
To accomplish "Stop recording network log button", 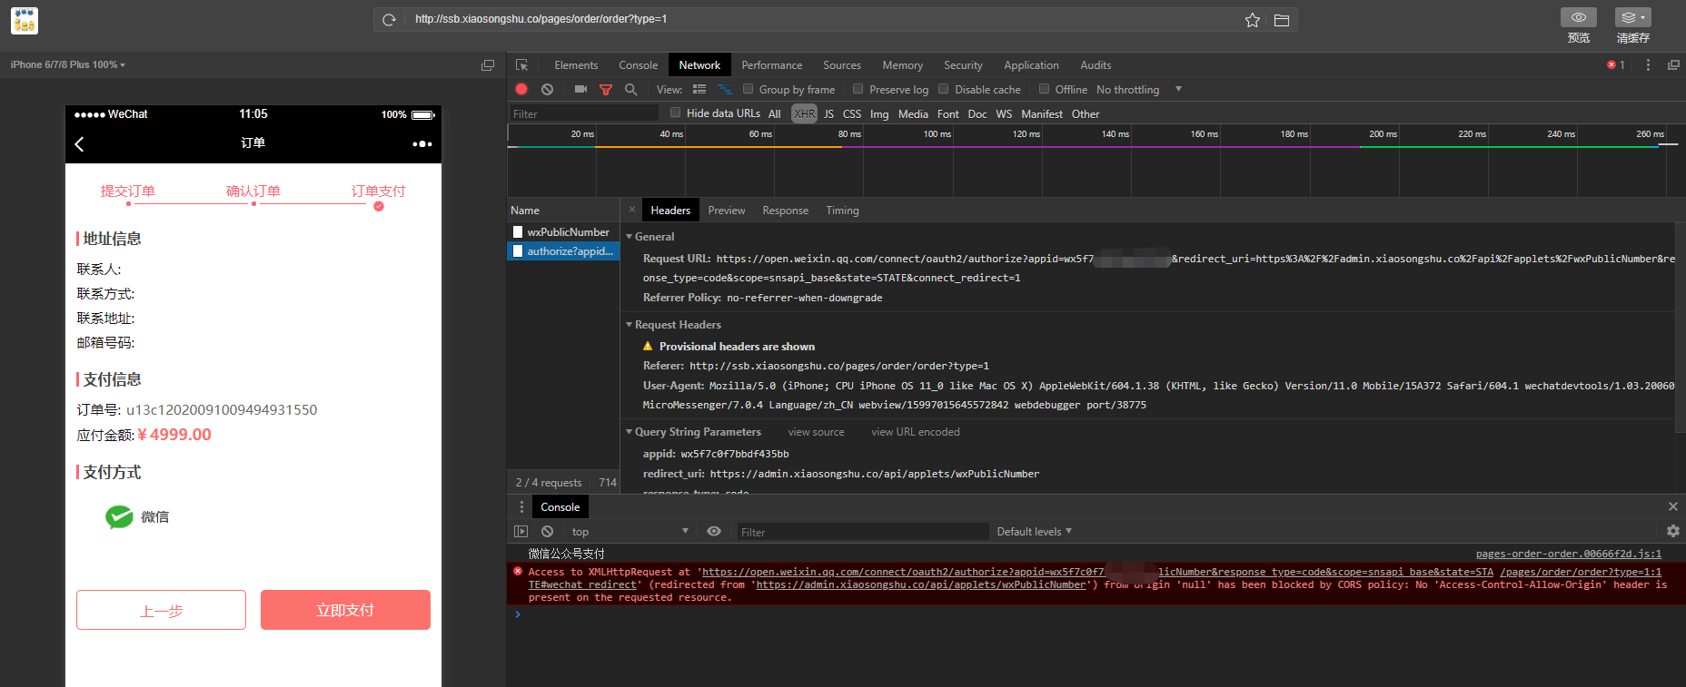I will pyautogui.click(x=521, y=89).
